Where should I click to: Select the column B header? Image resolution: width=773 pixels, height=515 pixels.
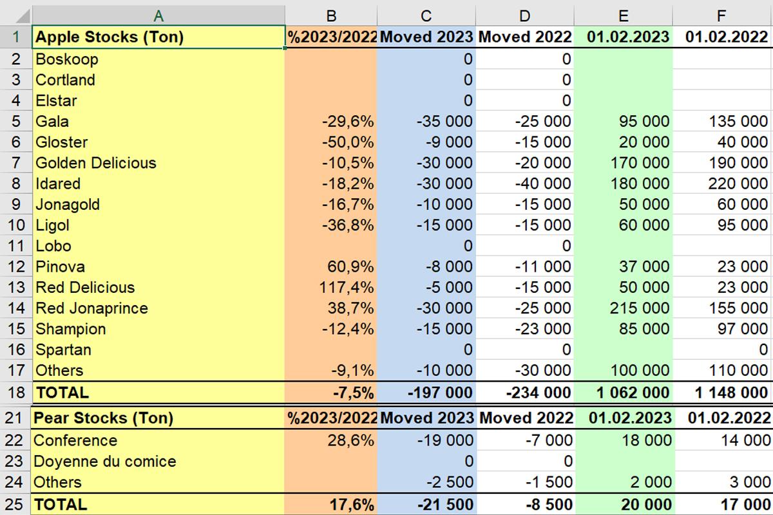click(x=330, y=15)
